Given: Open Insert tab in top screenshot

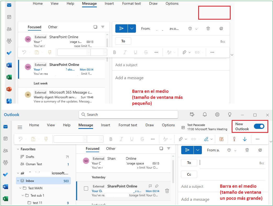Looking at the screenshot, I should coord(109,3).
